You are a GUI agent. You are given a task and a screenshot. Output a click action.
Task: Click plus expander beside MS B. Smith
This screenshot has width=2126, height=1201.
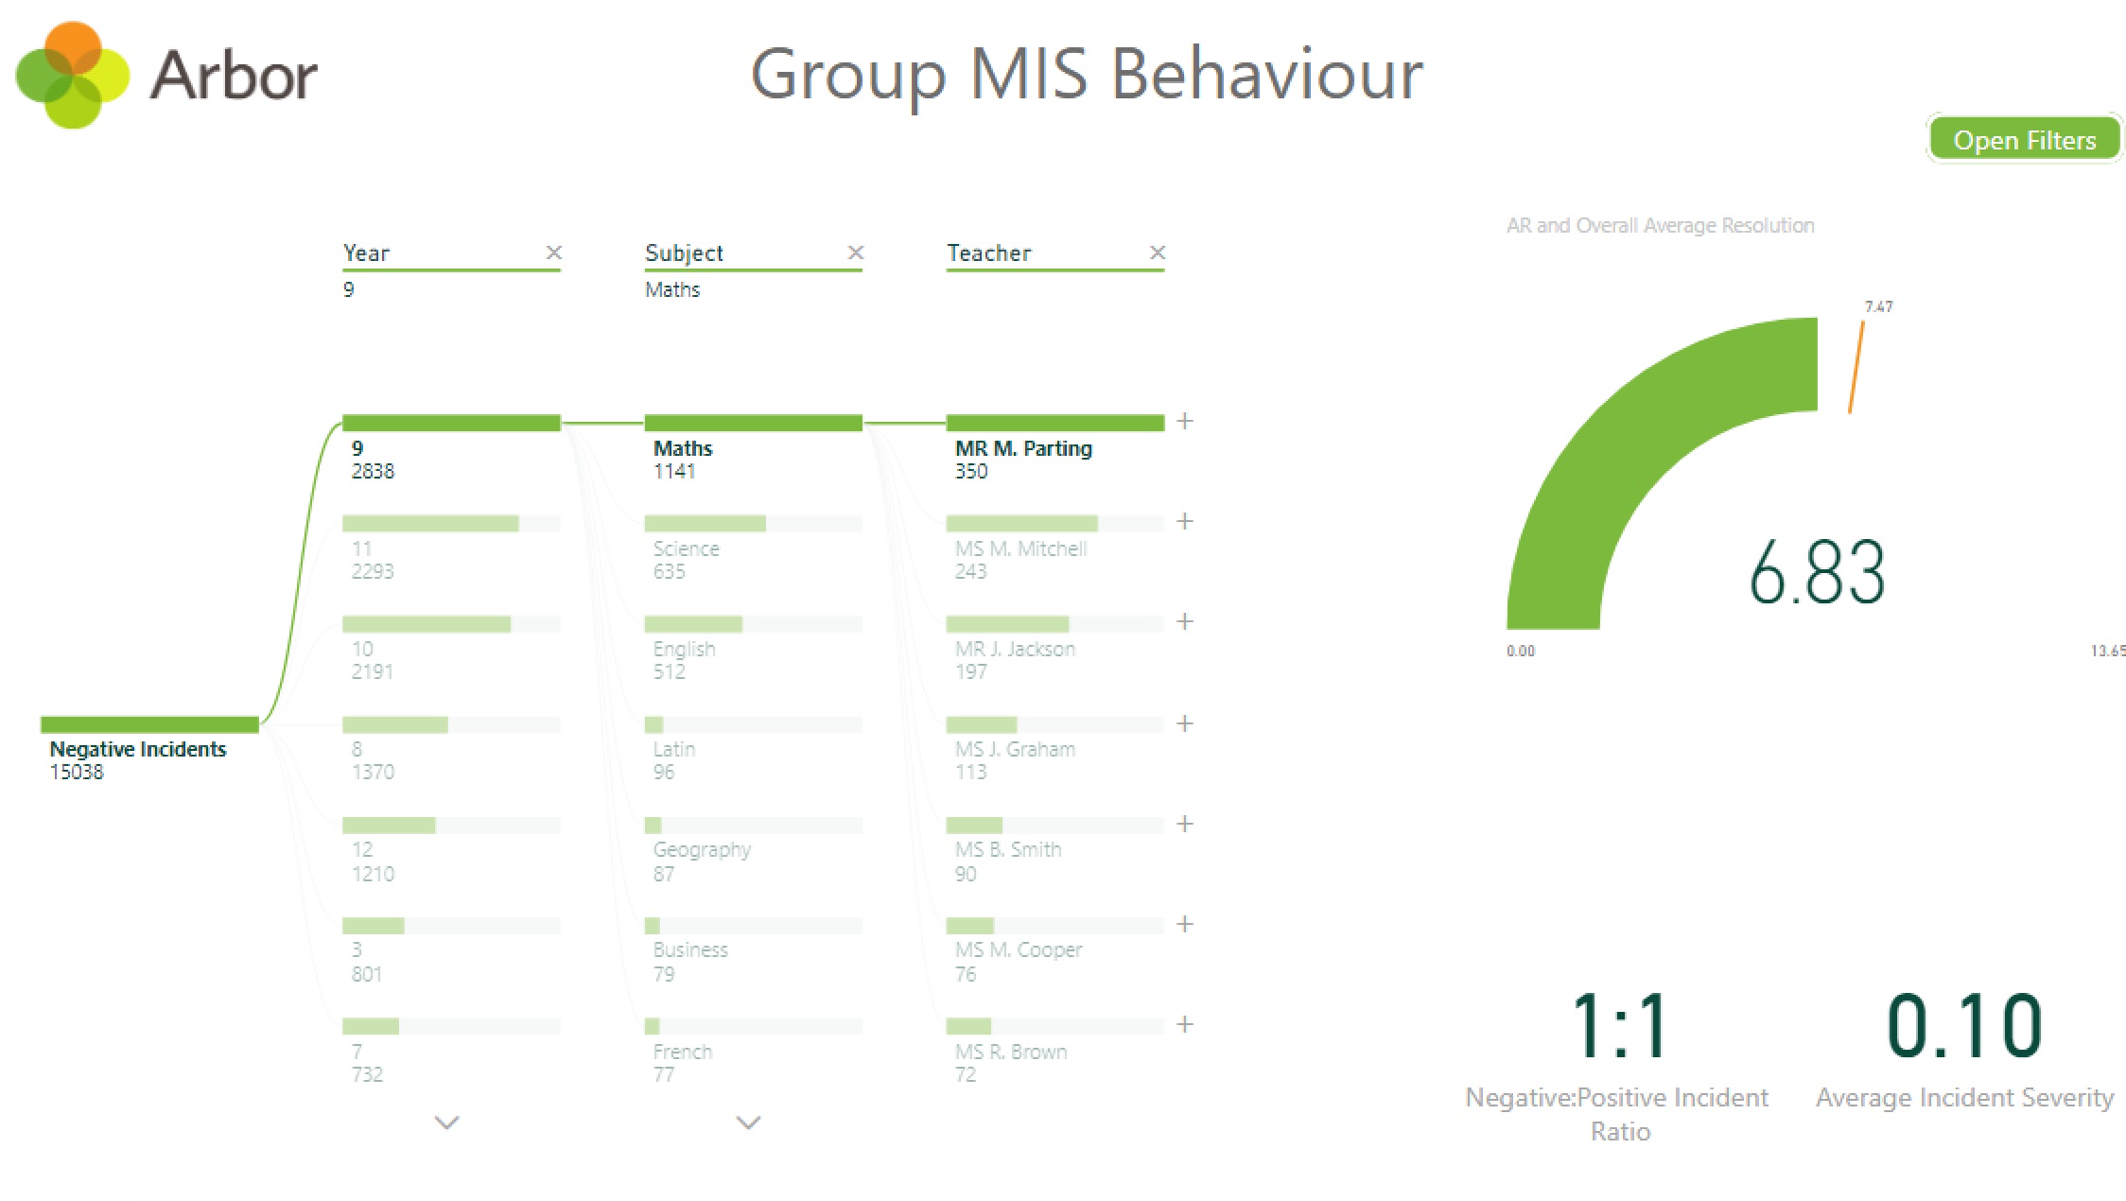click(1185, 825)
